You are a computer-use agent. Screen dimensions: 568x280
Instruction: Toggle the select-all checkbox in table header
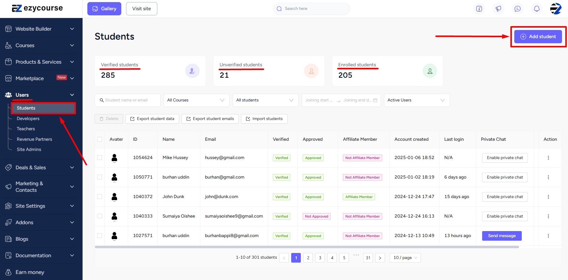pos(100,139)
